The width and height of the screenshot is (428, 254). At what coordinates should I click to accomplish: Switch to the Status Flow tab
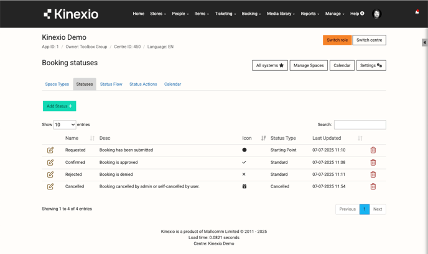pos(111,84)
